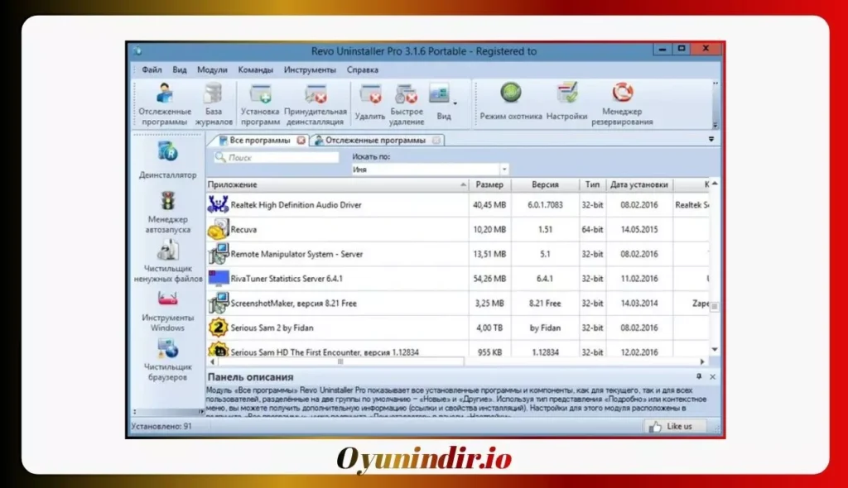Click Remote Manipulator System icon
This screenshot has width=848, height=488.
point(218,253)
